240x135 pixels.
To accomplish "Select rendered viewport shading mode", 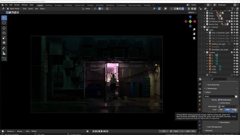I will point(183,9).
